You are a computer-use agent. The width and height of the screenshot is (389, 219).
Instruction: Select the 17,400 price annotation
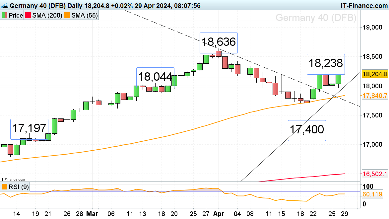click(307, 130)
